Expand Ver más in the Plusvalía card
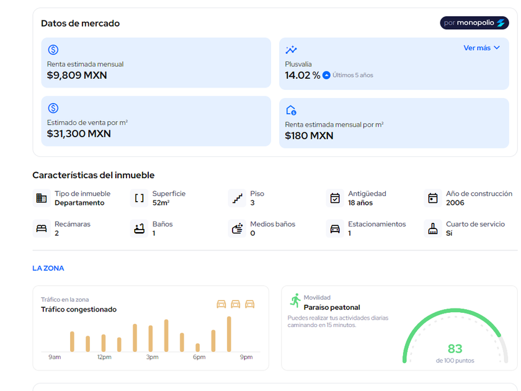Image resolution: width=521 pixels, height=391 pixels. 481,48
